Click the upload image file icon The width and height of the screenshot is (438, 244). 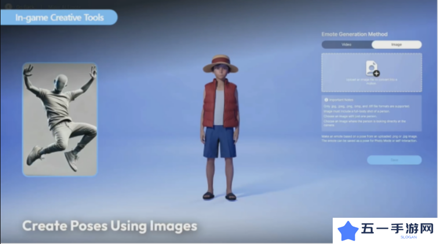pos(372,68)
